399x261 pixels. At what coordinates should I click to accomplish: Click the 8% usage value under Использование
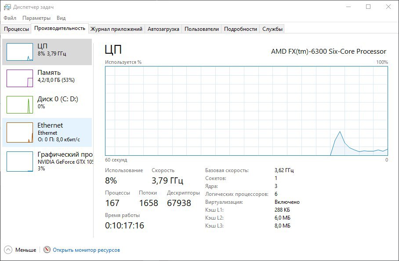pos(111,181)
